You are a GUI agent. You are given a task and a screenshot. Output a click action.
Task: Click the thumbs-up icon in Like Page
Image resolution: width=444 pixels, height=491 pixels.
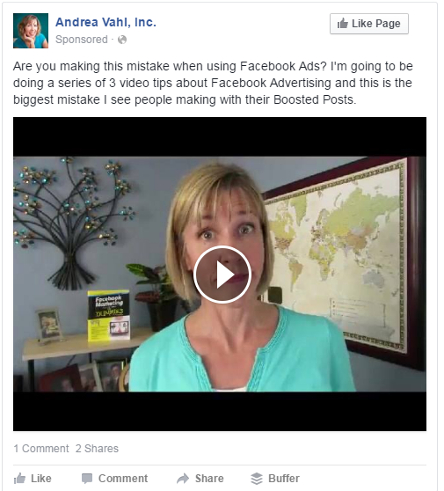tap(343, 24)
